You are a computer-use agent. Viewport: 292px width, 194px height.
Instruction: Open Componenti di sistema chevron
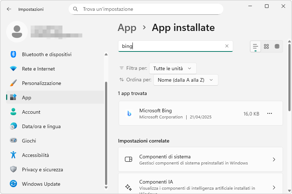274,159
